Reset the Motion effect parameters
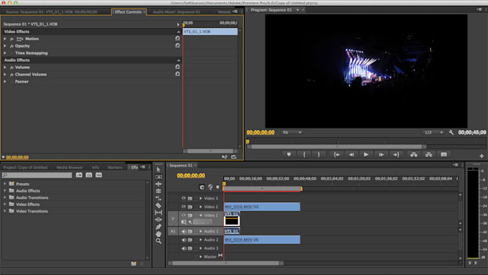Viewport: 488px width, 275px height. pyautogui.click(x=177, y=38)
